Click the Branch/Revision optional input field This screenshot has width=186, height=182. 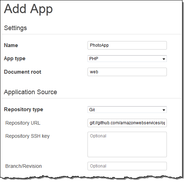tap(127, 166)
